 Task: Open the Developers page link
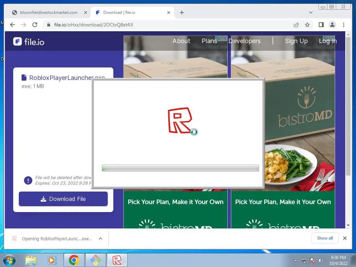pyautogui.click(x=244, y=41)
